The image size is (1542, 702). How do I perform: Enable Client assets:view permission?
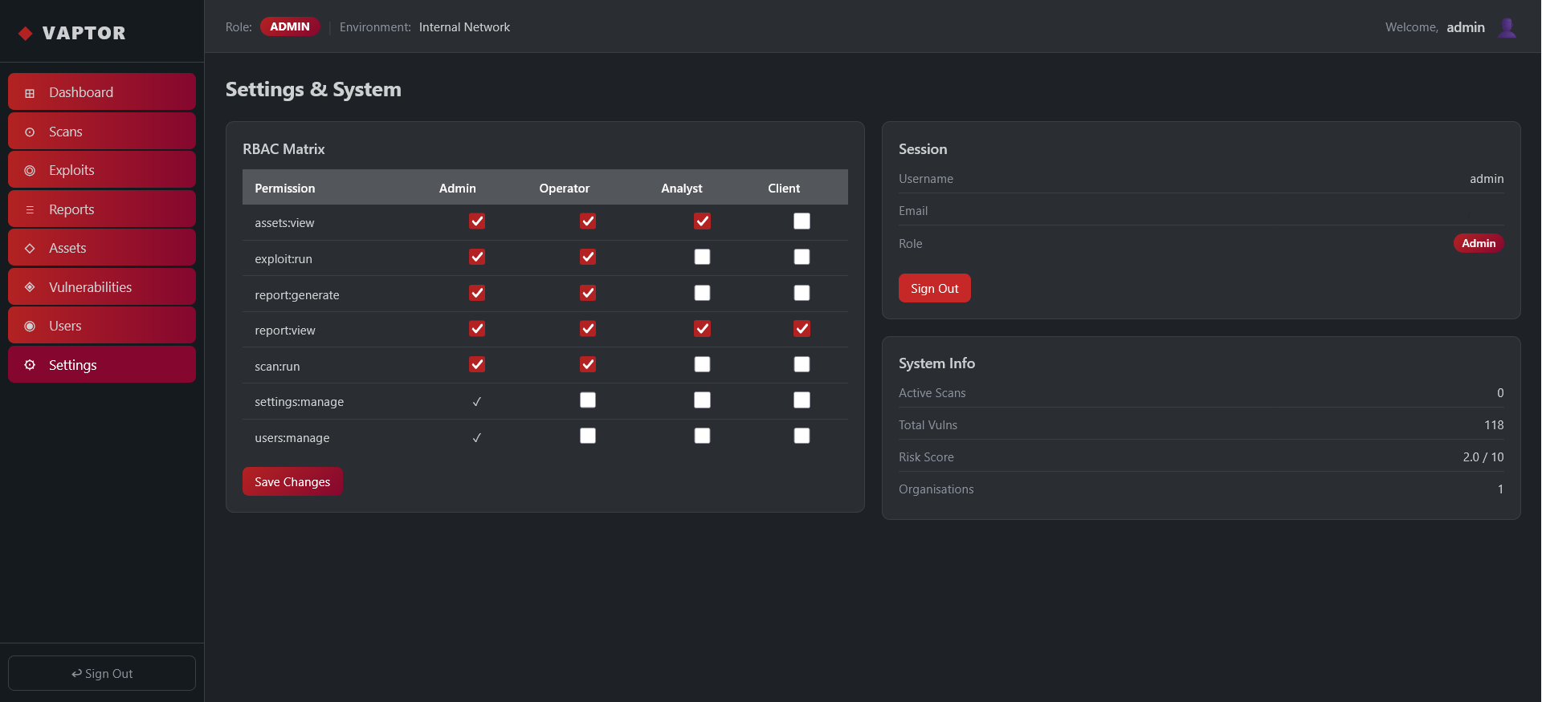tap(802, 221)
